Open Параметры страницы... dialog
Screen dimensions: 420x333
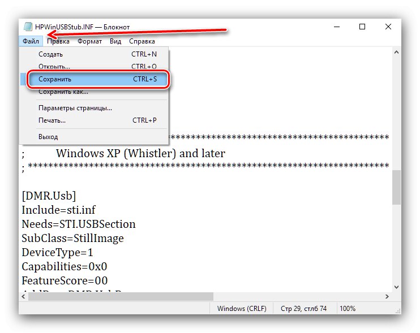pyautogui.click(x=95, y=108)
